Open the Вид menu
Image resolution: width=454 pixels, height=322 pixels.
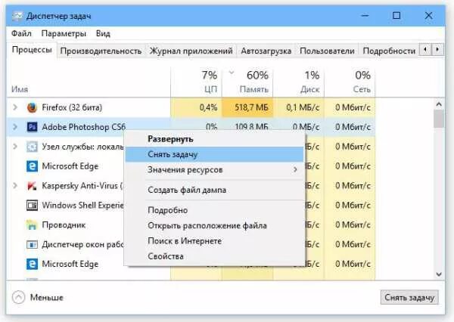[x=103, y=33]
